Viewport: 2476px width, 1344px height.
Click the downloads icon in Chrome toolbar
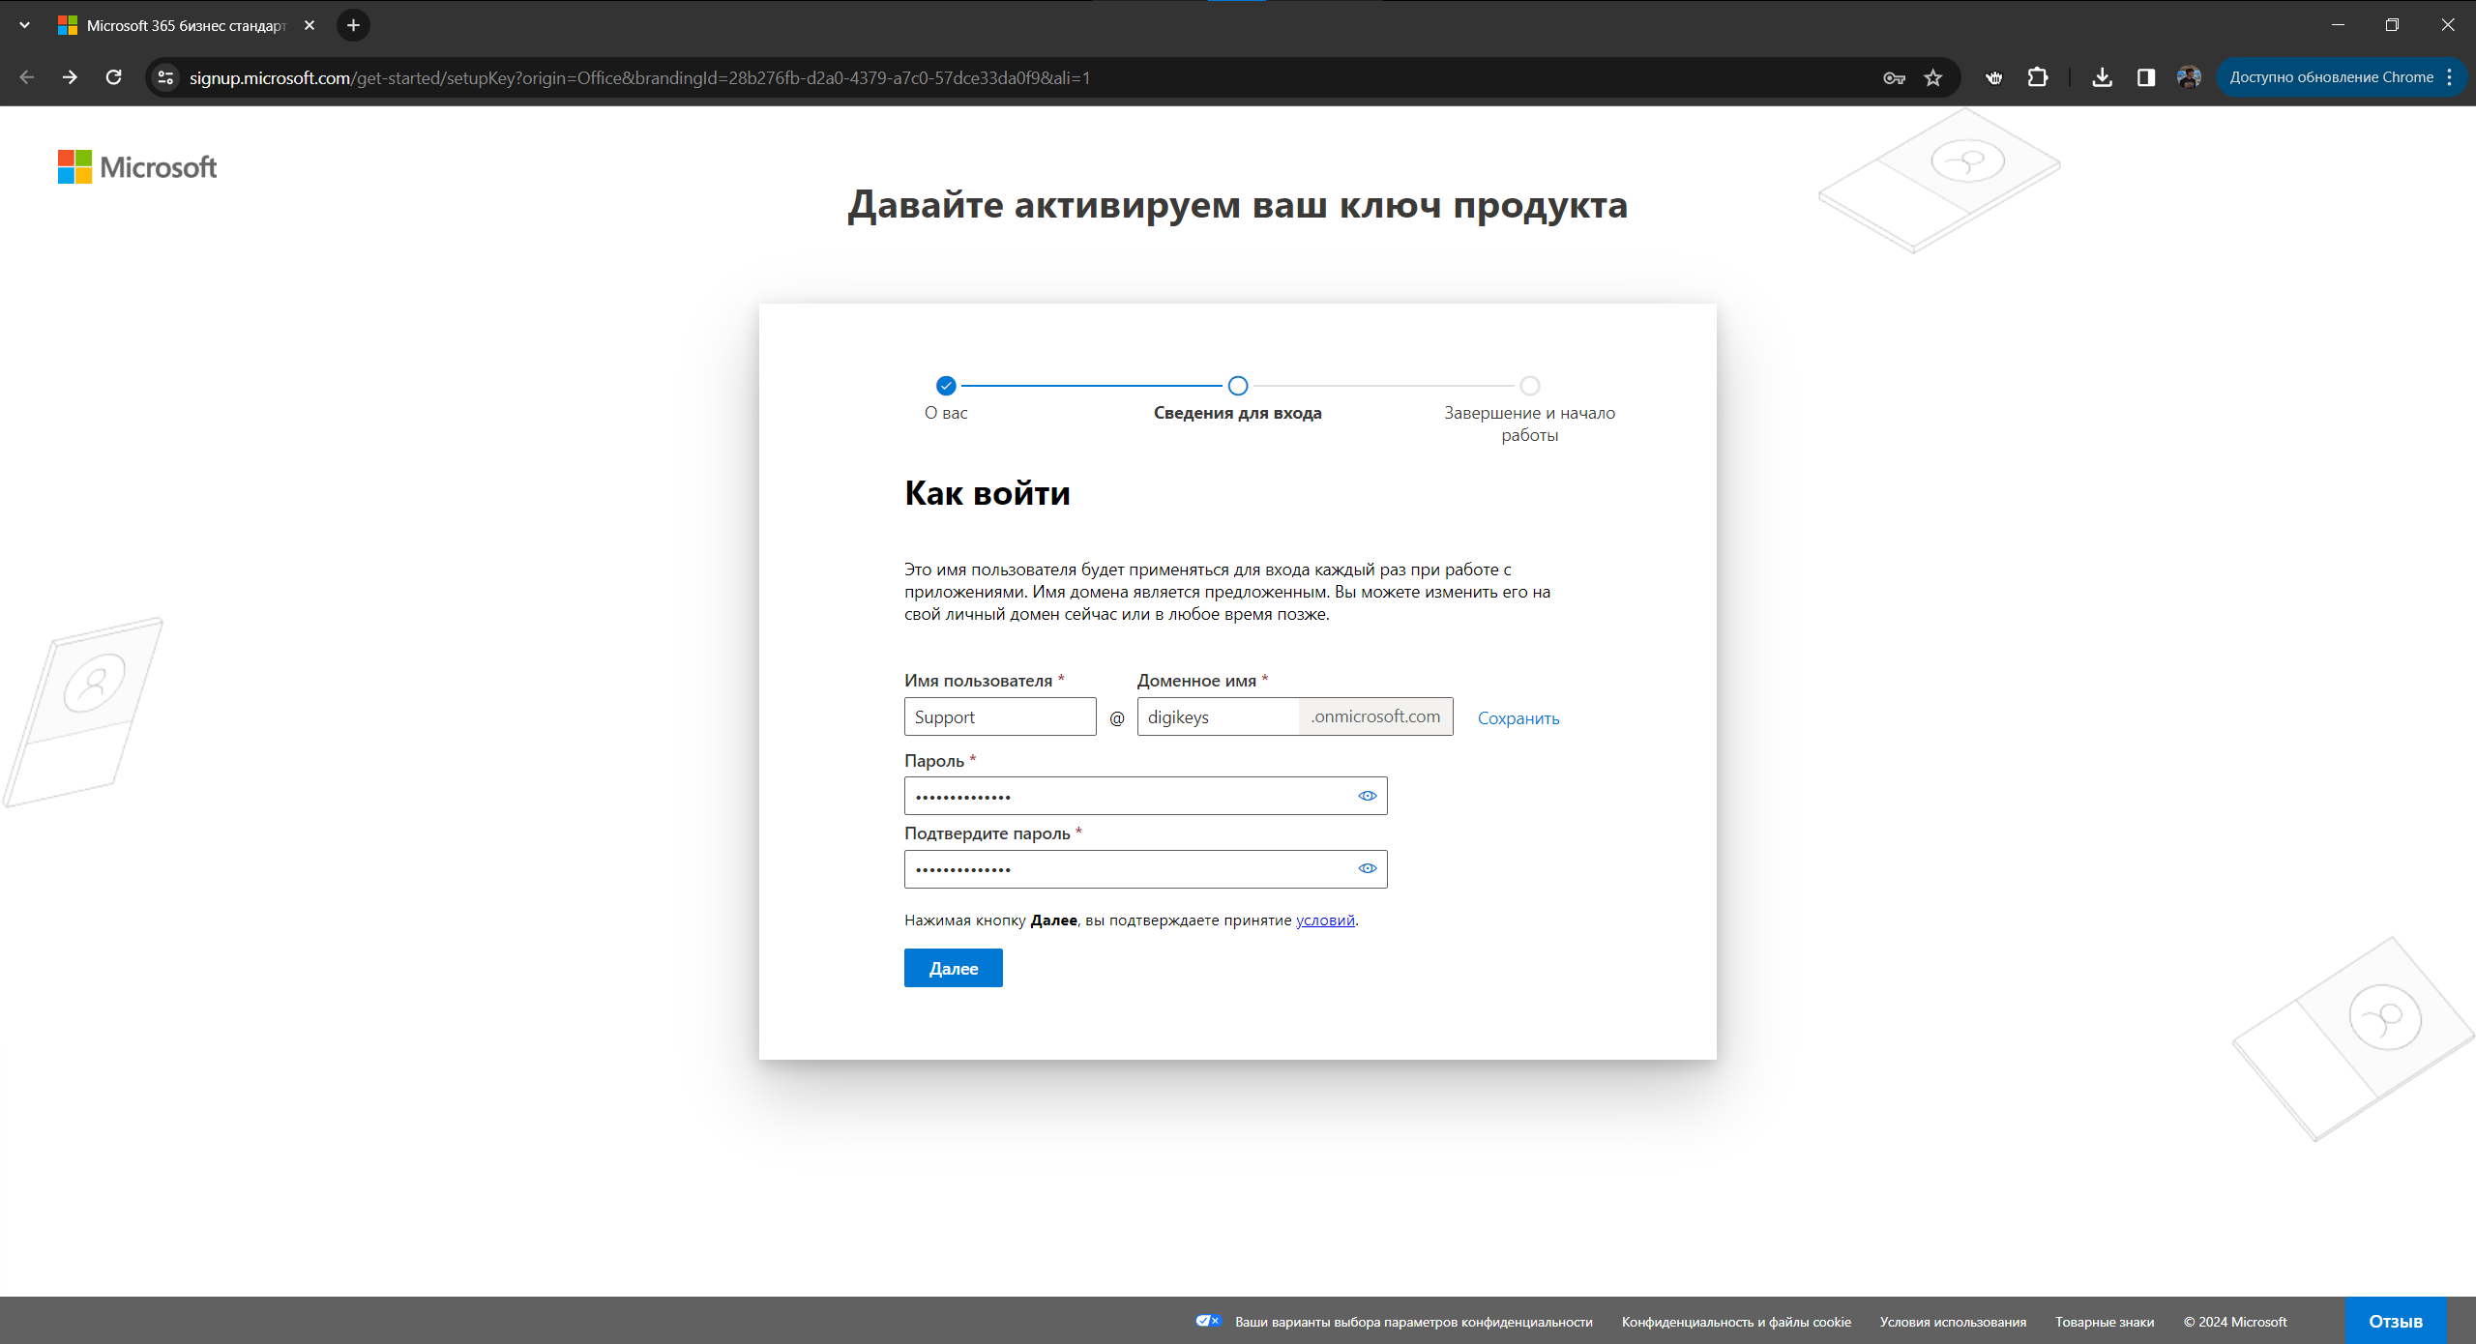tap(2101, 77)
